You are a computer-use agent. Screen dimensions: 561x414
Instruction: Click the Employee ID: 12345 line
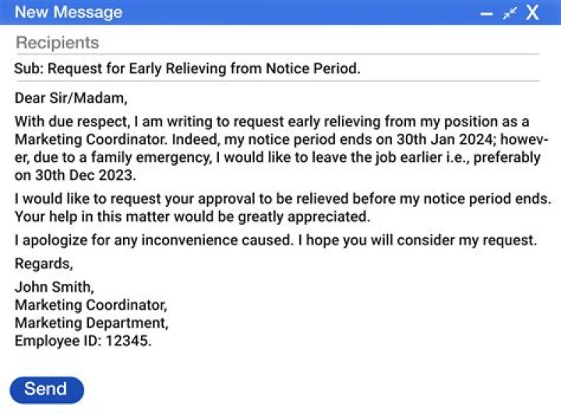[x=83, y=341]
